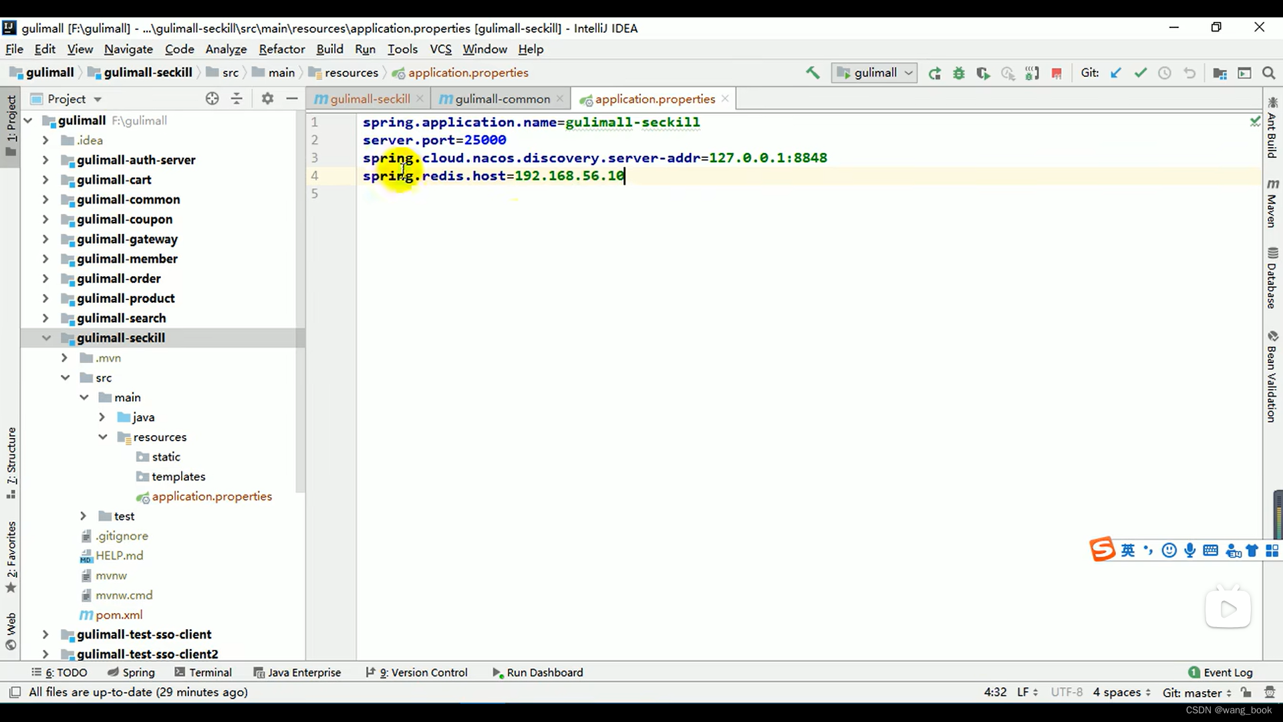Open the Refactor menu

282,49
